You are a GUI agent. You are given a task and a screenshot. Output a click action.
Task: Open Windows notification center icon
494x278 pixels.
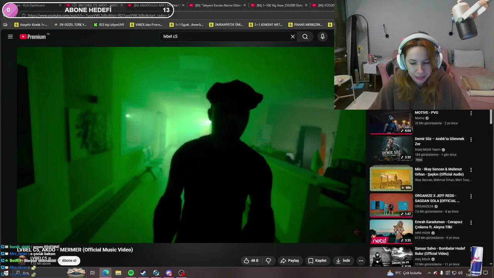click(486, 273)
